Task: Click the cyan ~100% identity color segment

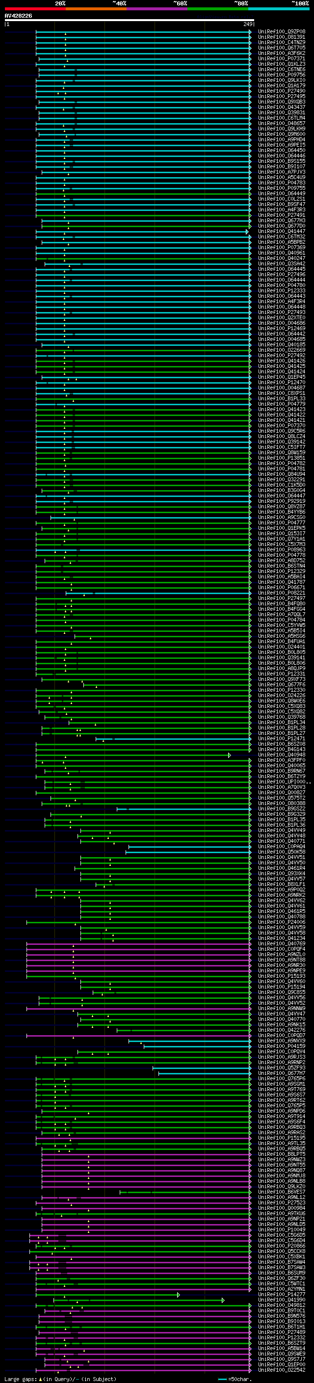Action: click(x=279, y=9)
